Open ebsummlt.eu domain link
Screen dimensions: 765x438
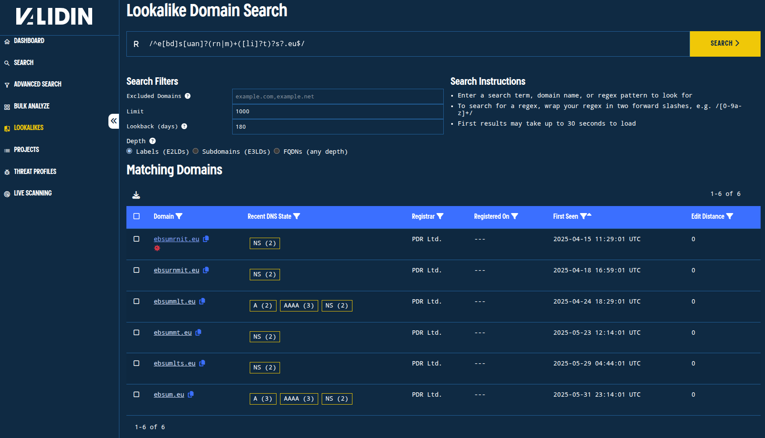point(175,301)
